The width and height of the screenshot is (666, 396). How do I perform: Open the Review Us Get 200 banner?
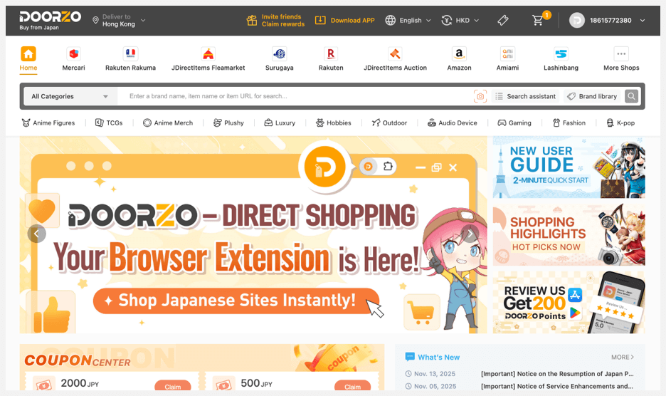coord(569,303)
